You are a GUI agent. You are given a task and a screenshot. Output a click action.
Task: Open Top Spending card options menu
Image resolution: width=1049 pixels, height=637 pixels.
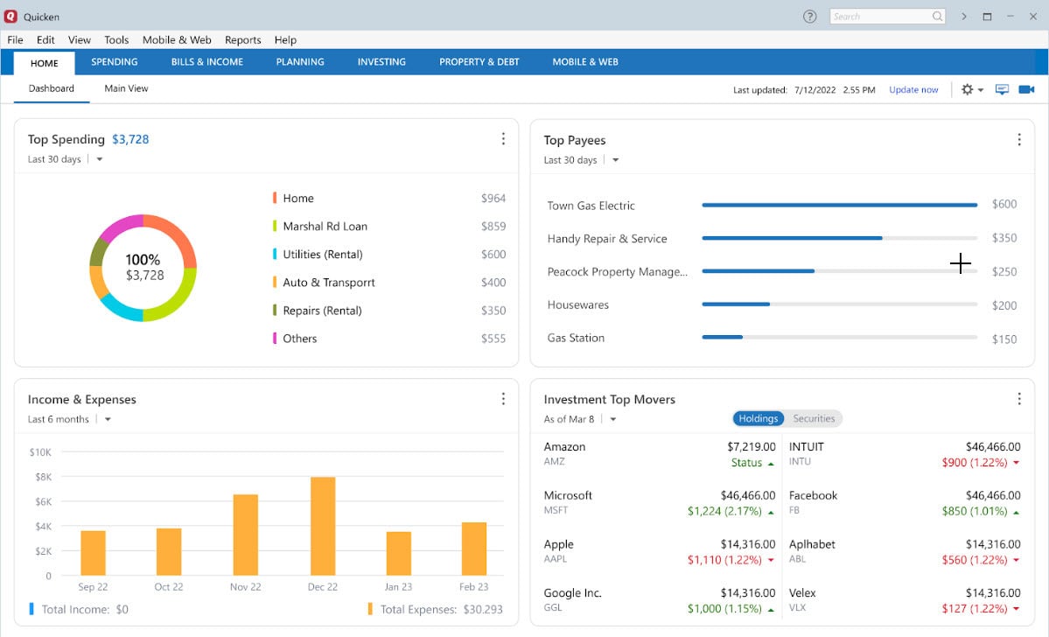click(x=503, y=138)
